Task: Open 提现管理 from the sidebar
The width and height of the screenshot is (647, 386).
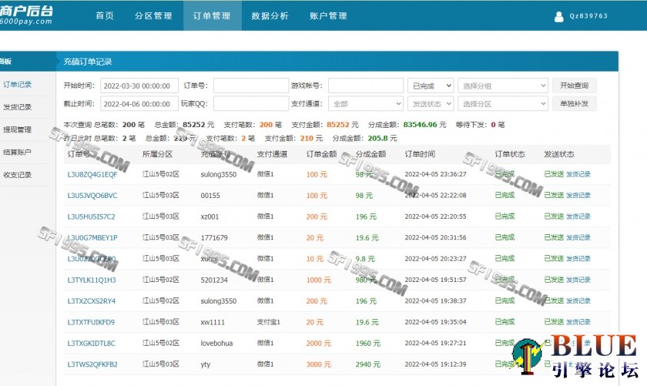Action: click(18, 129)
